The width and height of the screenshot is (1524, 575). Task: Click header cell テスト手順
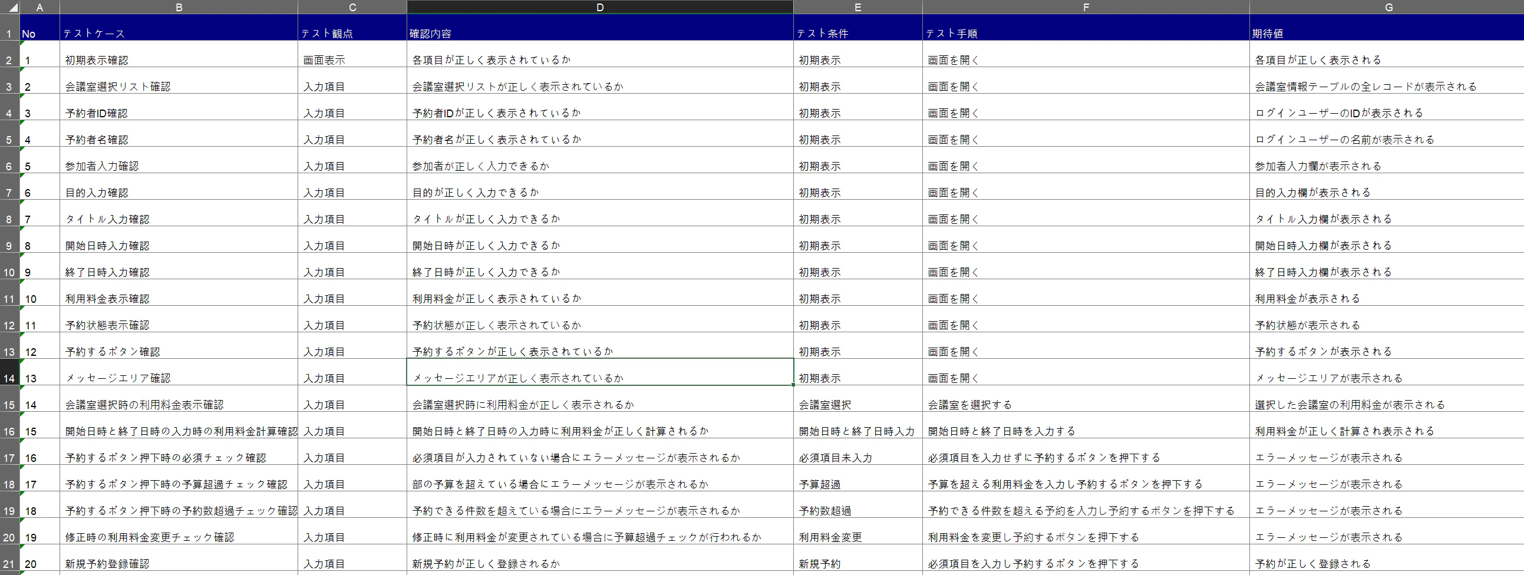tap(1086, 27)
